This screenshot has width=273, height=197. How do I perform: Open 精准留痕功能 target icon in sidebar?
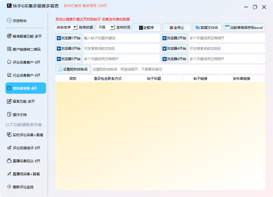(x=9, y=36)
